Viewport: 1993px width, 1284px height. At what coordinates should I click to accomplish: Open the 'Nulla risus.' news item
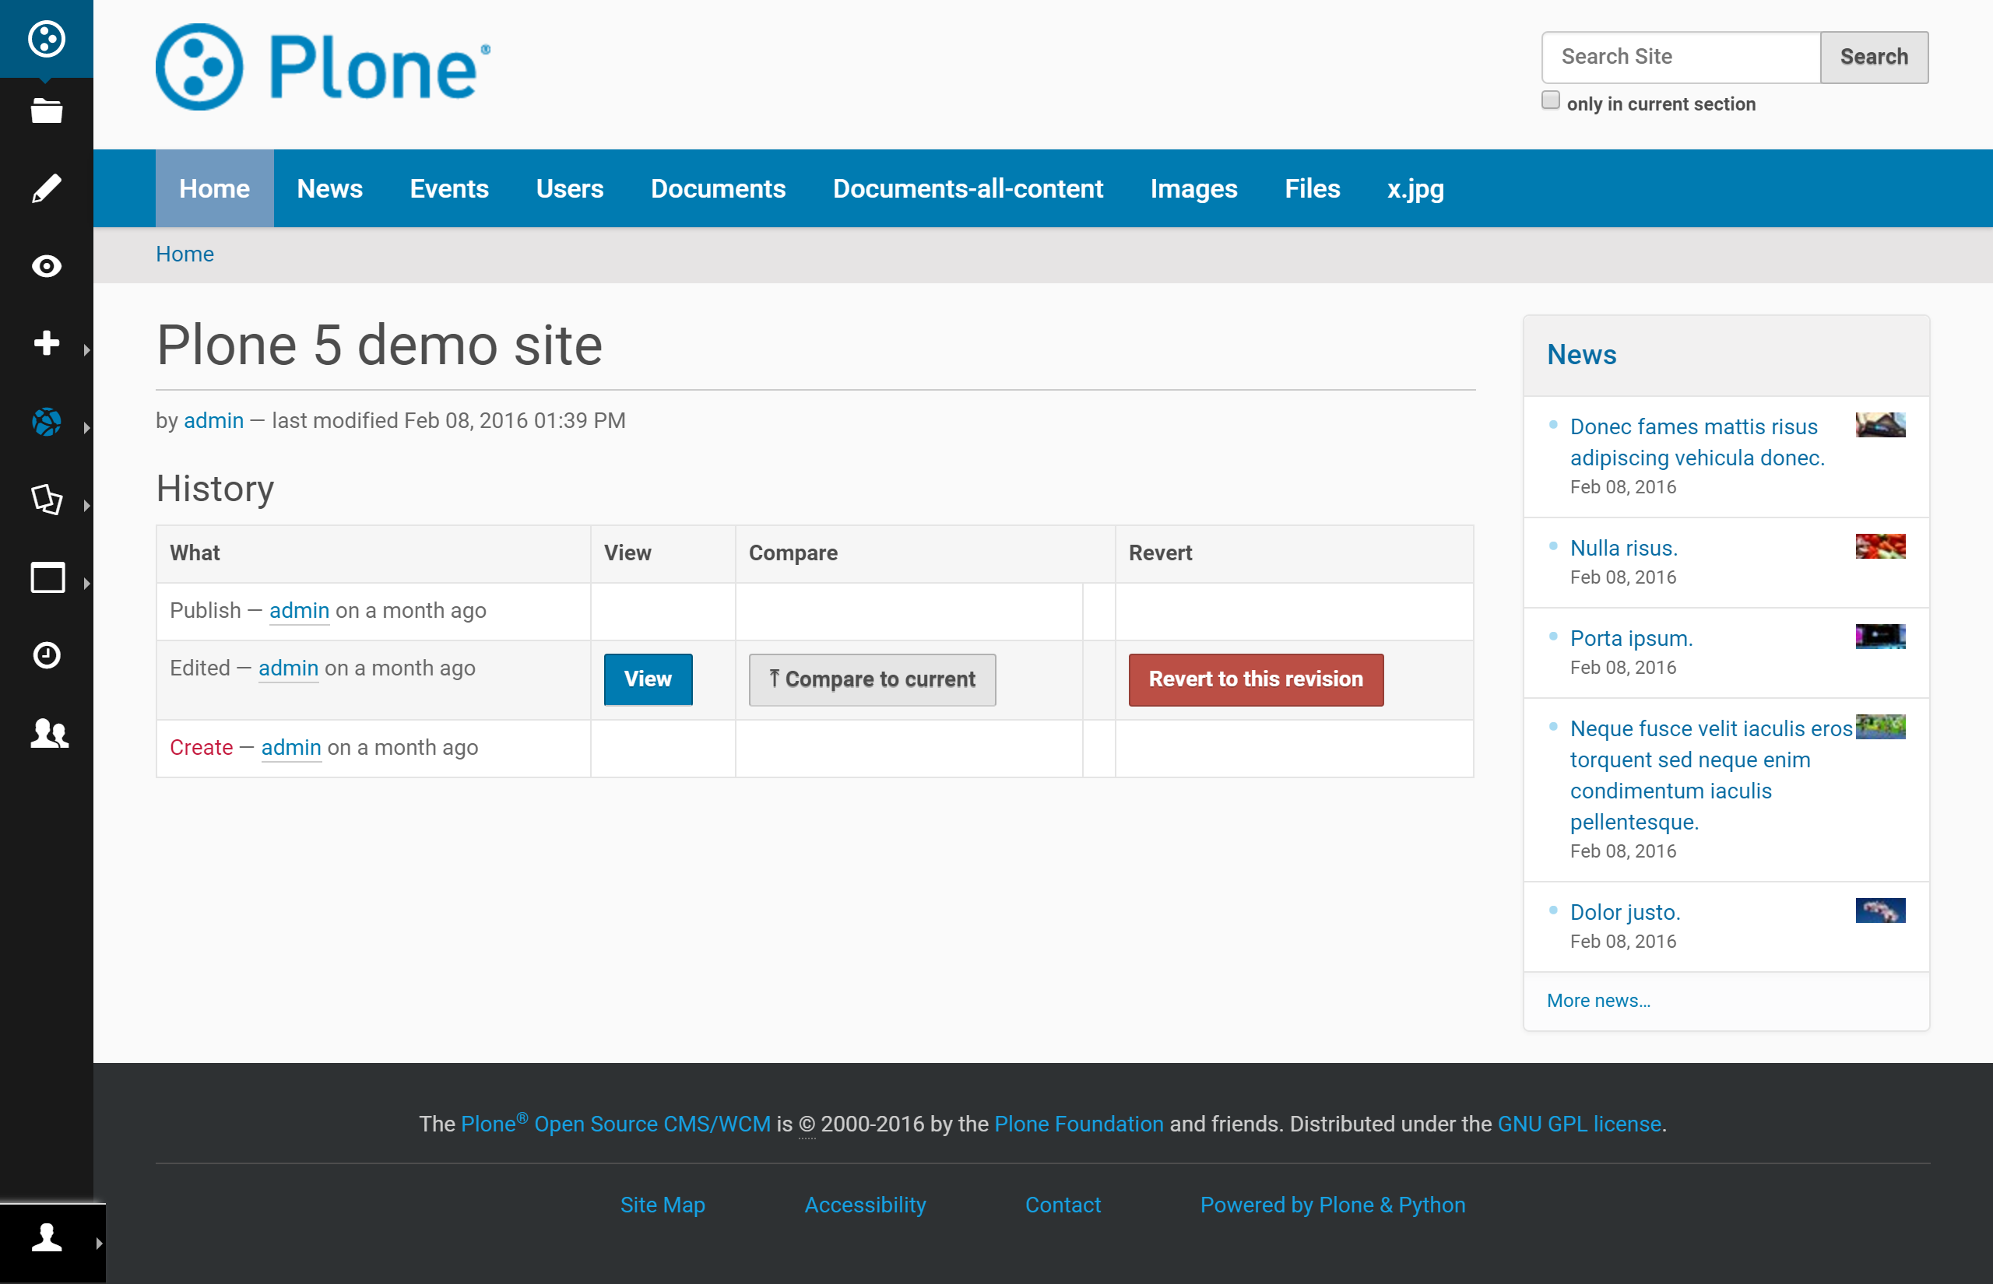[x=1623, y=548]
